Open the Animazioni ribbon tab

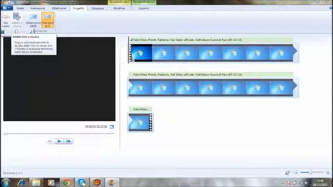point(37,8)
